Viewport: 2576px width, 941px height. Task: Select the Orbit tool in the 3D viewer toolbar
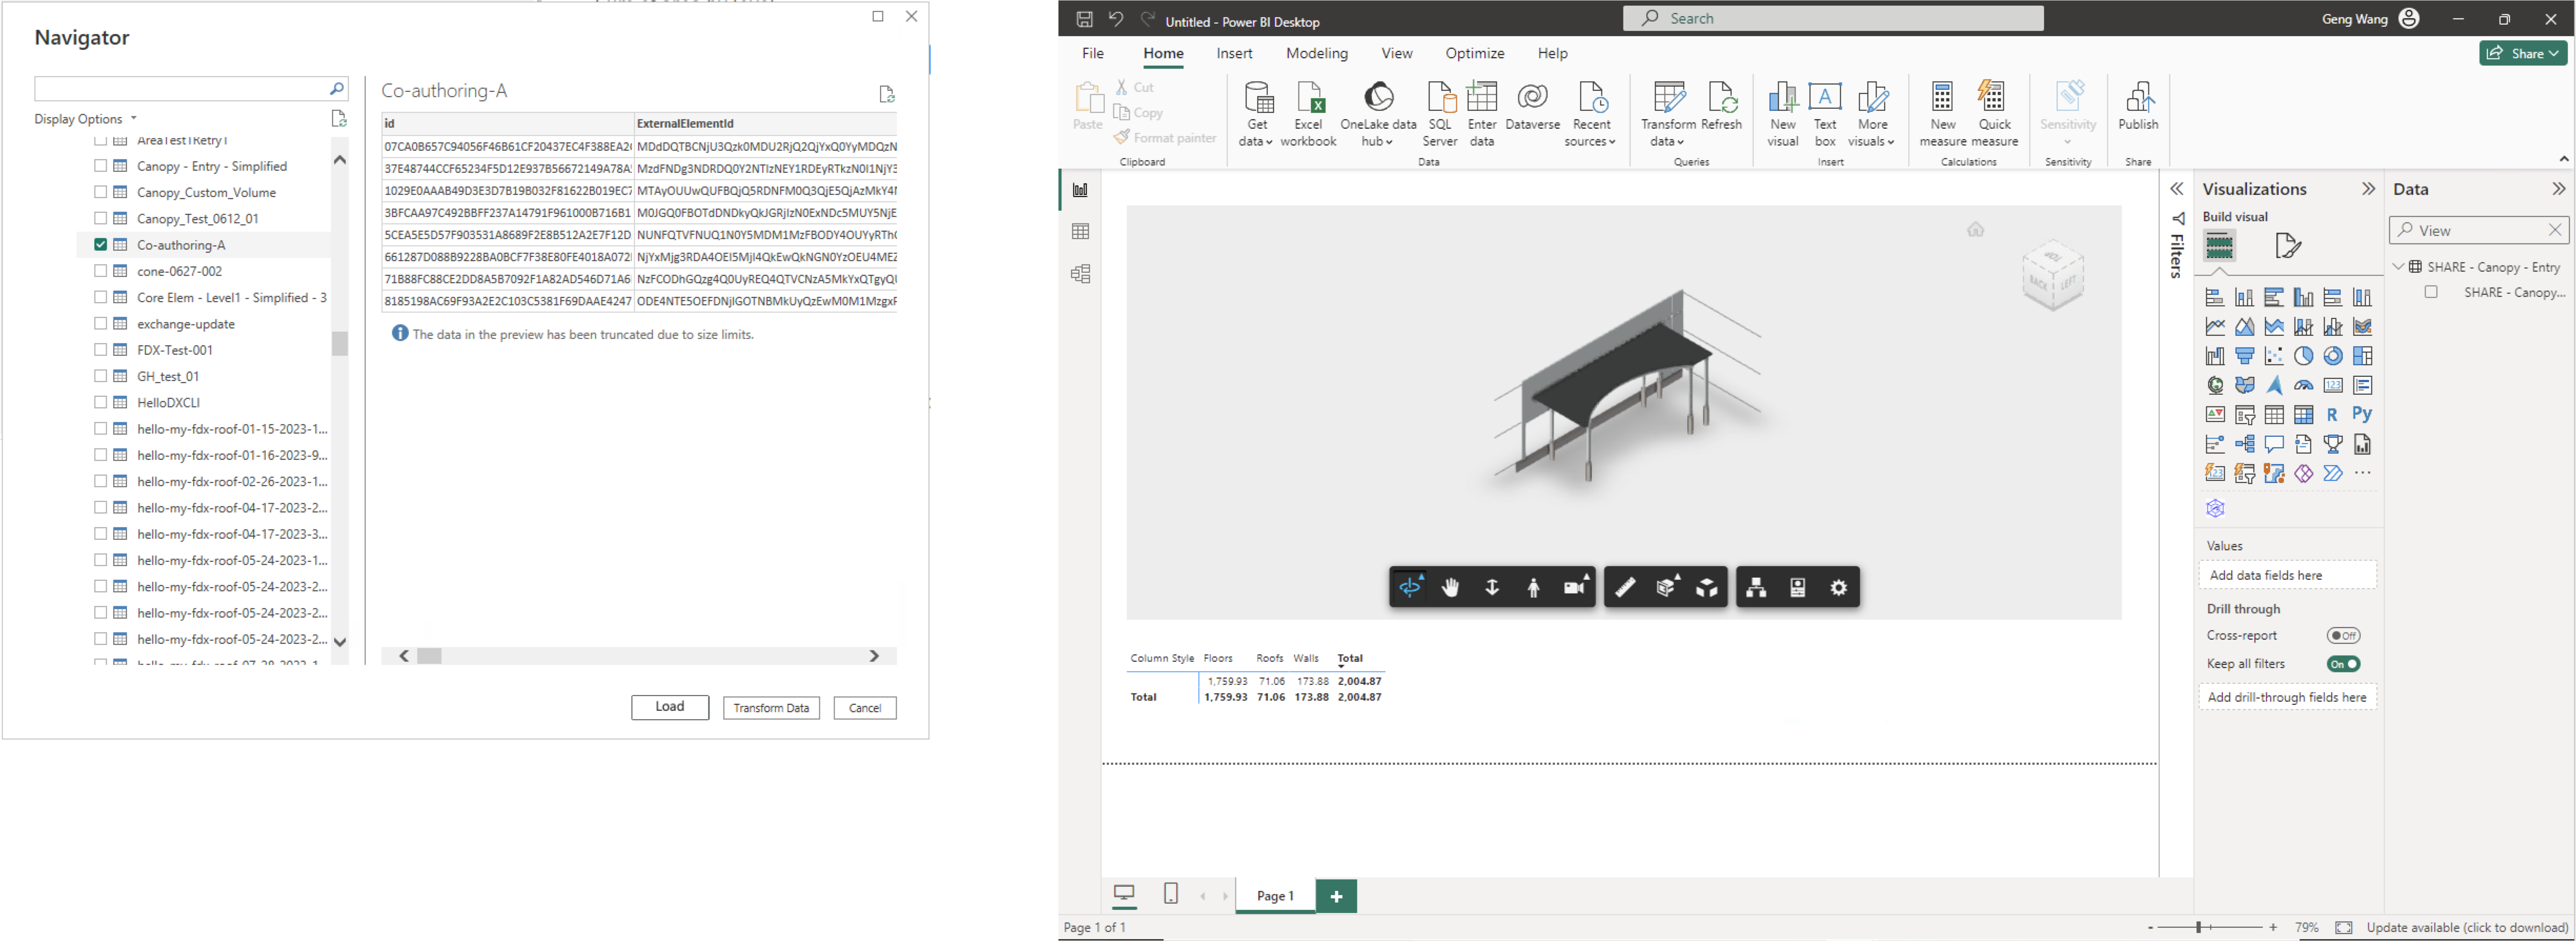click(x=1410, y=587)
